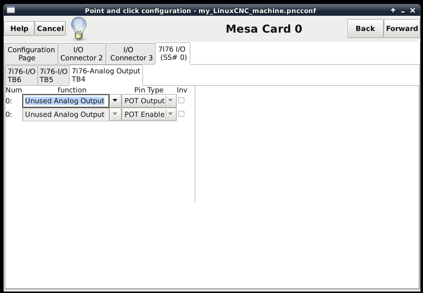
Task: Switch to the Configuration Page tab
Action: click(x=32, y=54)
